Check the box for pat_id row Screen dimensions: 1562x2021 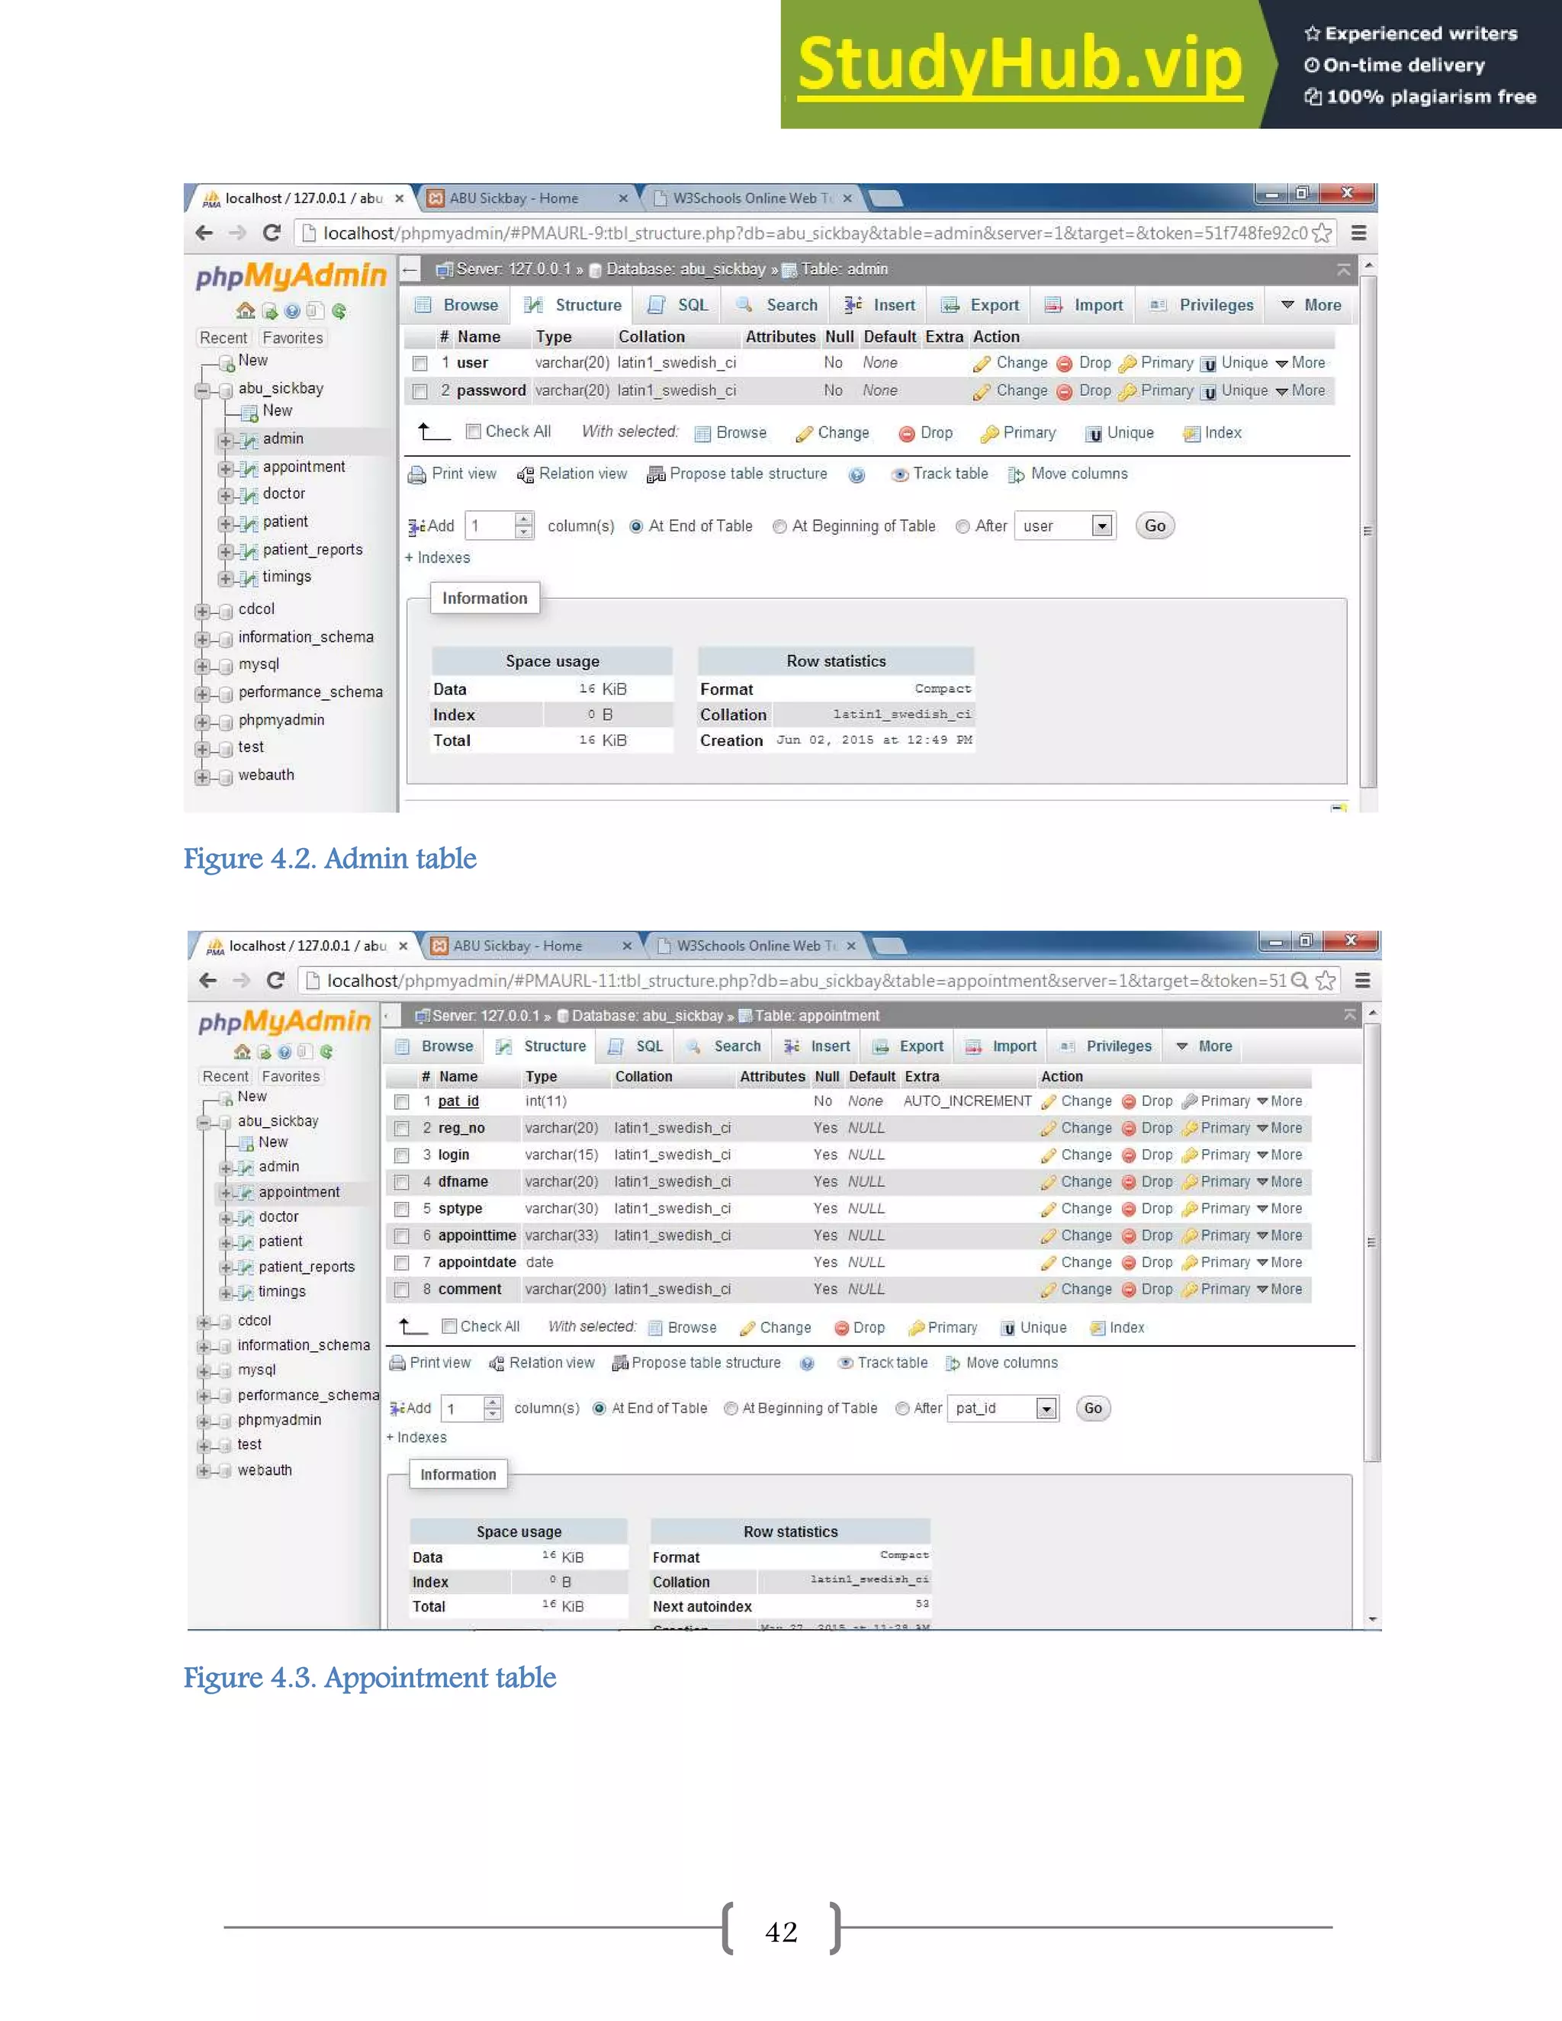click(402, 1102)
